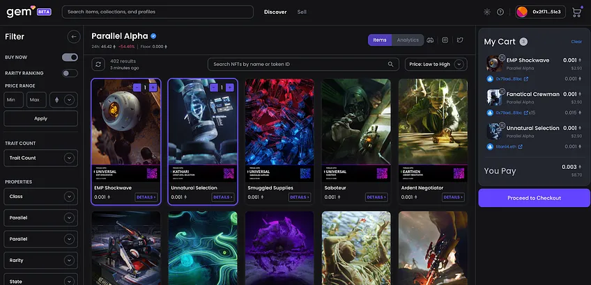Click the '402 results' text
Viewport: 591px width, 285px height.
123,61
